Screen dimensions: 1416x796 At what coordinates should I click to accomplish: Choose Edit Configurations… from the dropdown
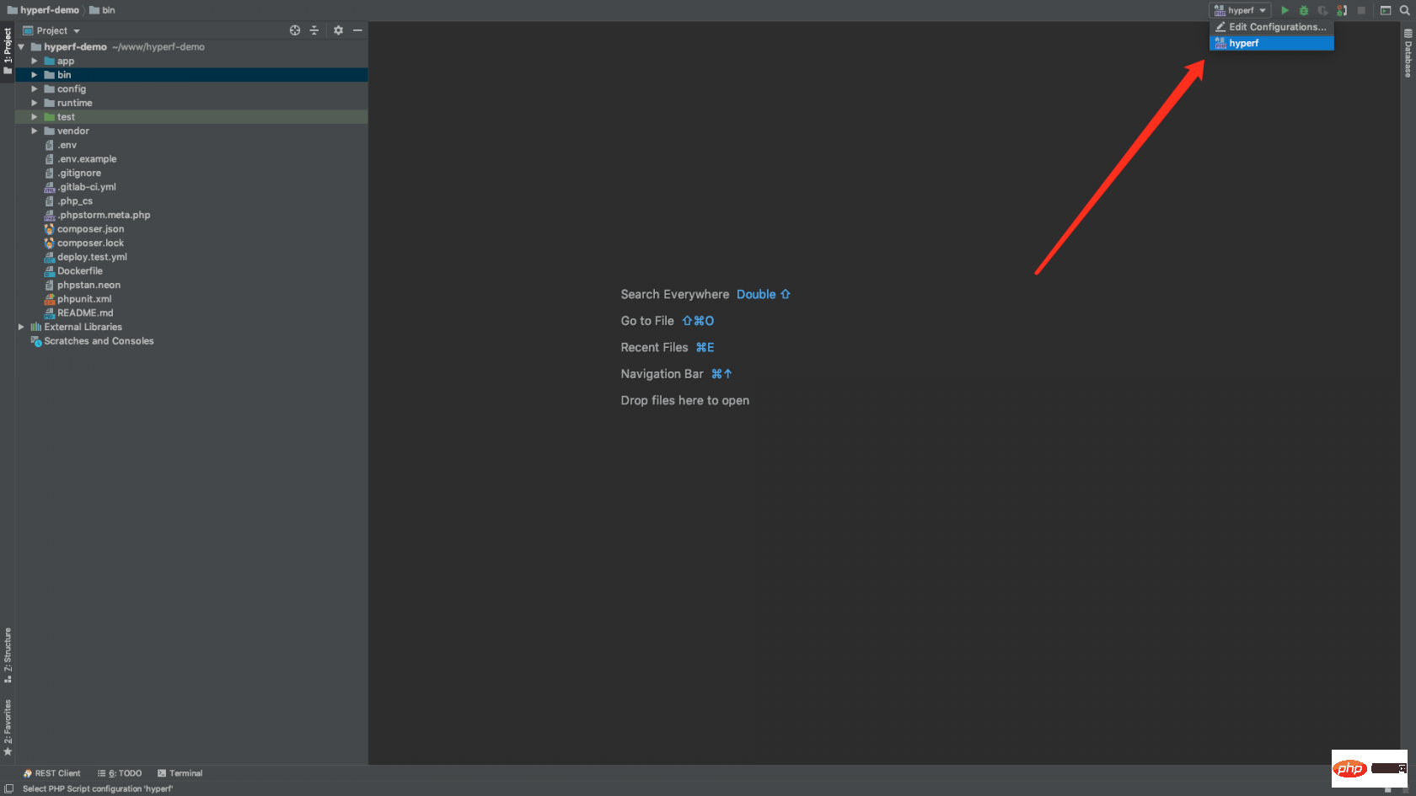point(1272,27)
